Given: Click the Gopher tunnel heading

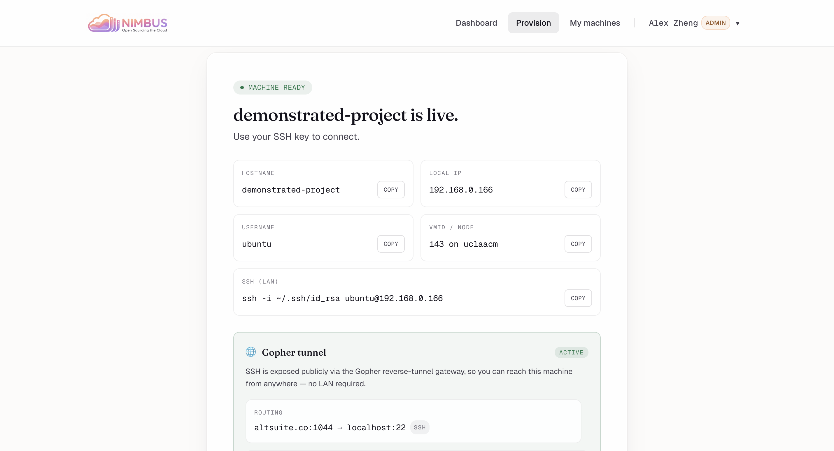Looking at the screenshot, I should click(x=293, y=352).
